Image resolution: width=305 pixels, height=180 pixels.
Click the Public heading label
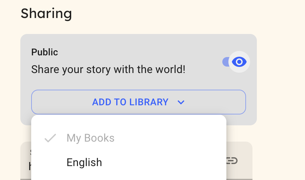(x=44, y=52)
